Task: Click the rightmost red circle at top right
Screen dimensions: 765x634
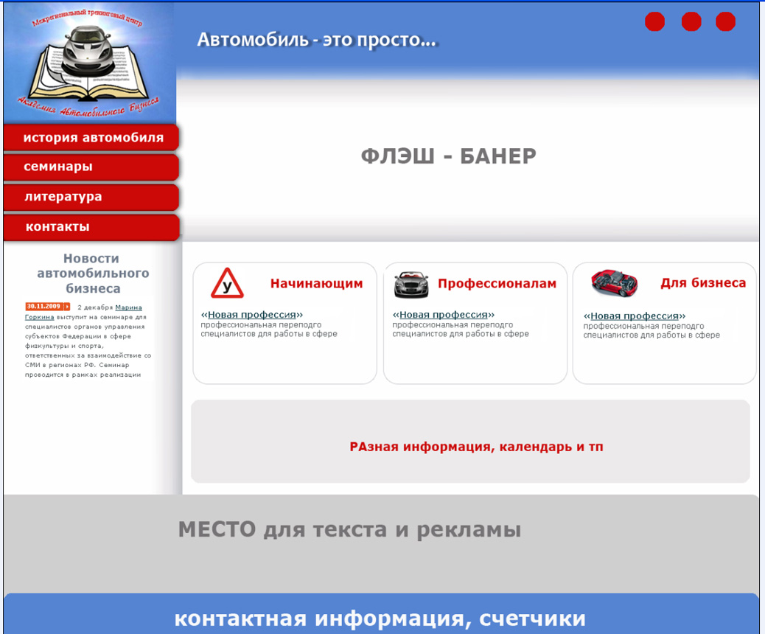Action: [x=727, y=21]
